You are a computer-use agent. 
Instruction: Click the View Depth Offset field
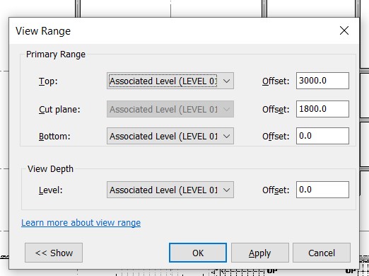tap(322, 190)
